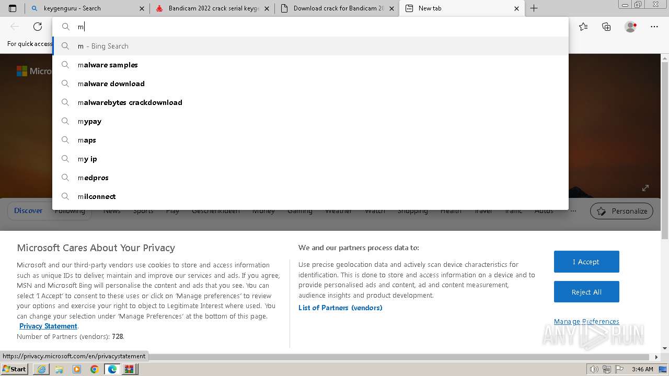
Task: Open Google Chrome from taskbar
Action: point(95,369)
